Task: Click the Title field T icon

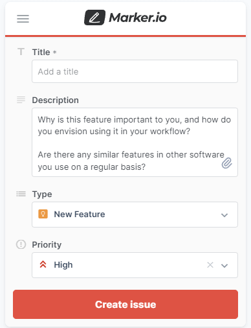Action: (x=21, y=52)
